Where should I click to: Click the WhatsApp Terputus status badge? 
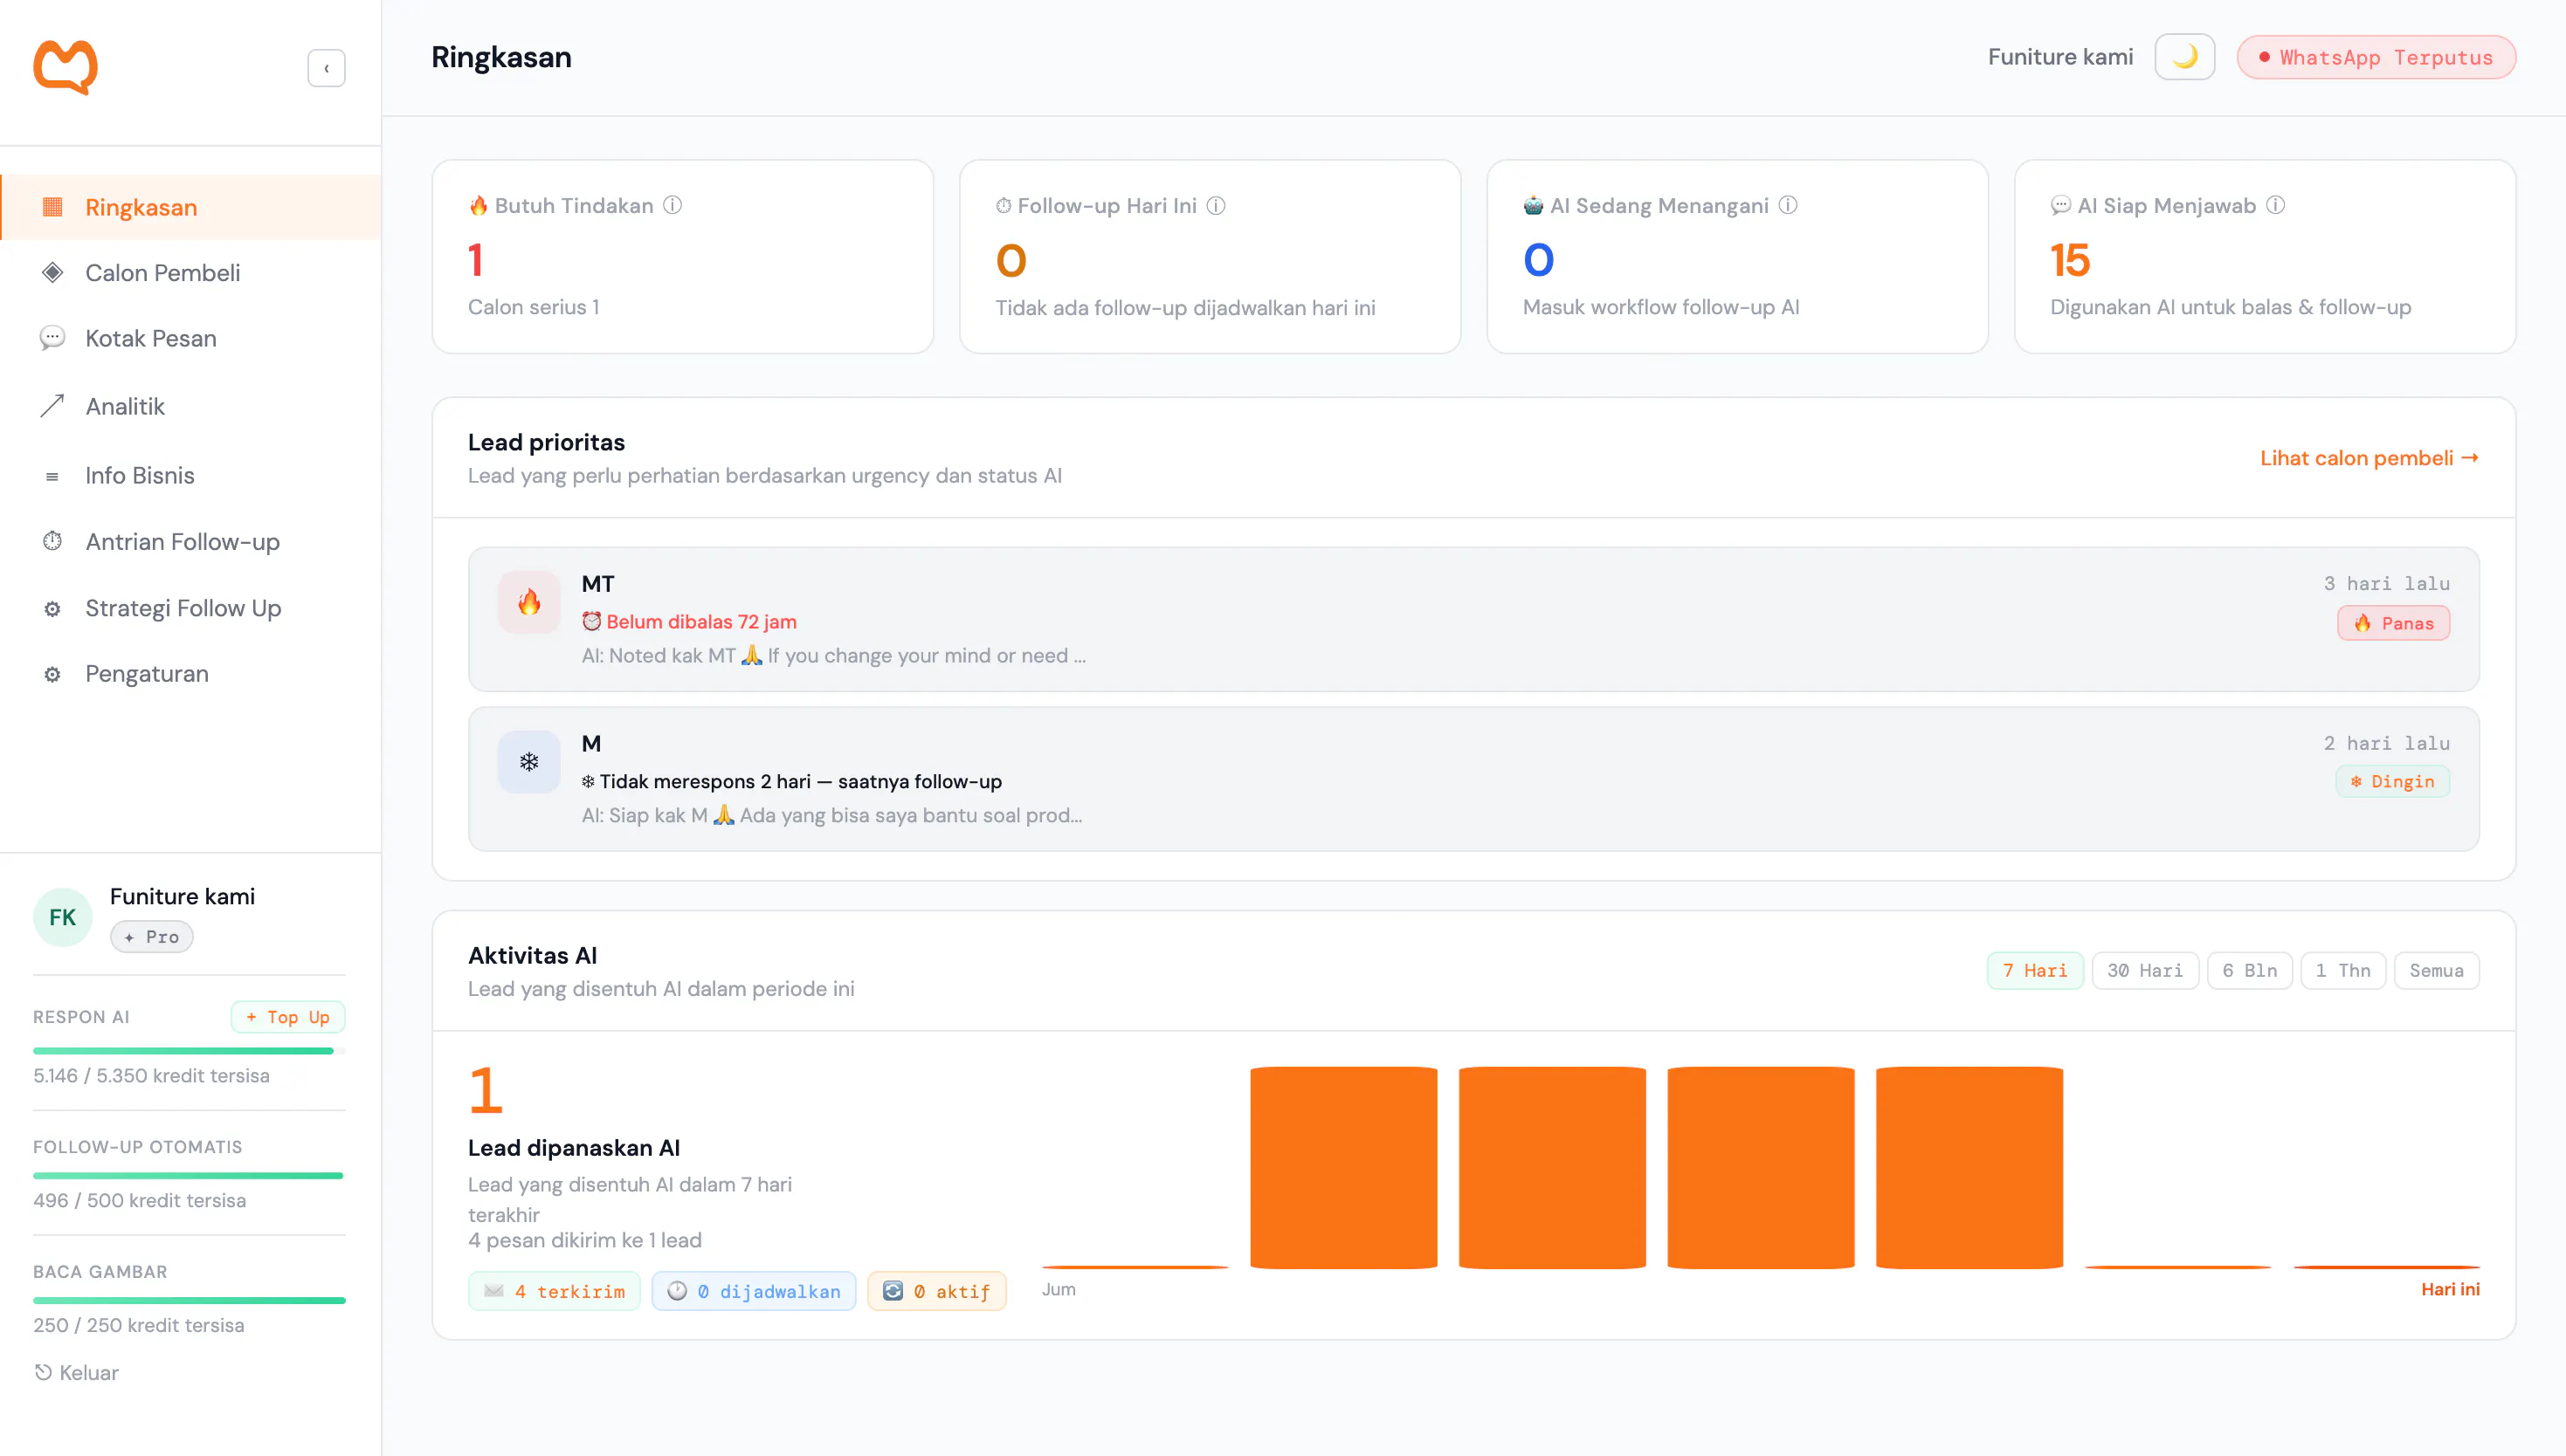[x=2376, y=57]
